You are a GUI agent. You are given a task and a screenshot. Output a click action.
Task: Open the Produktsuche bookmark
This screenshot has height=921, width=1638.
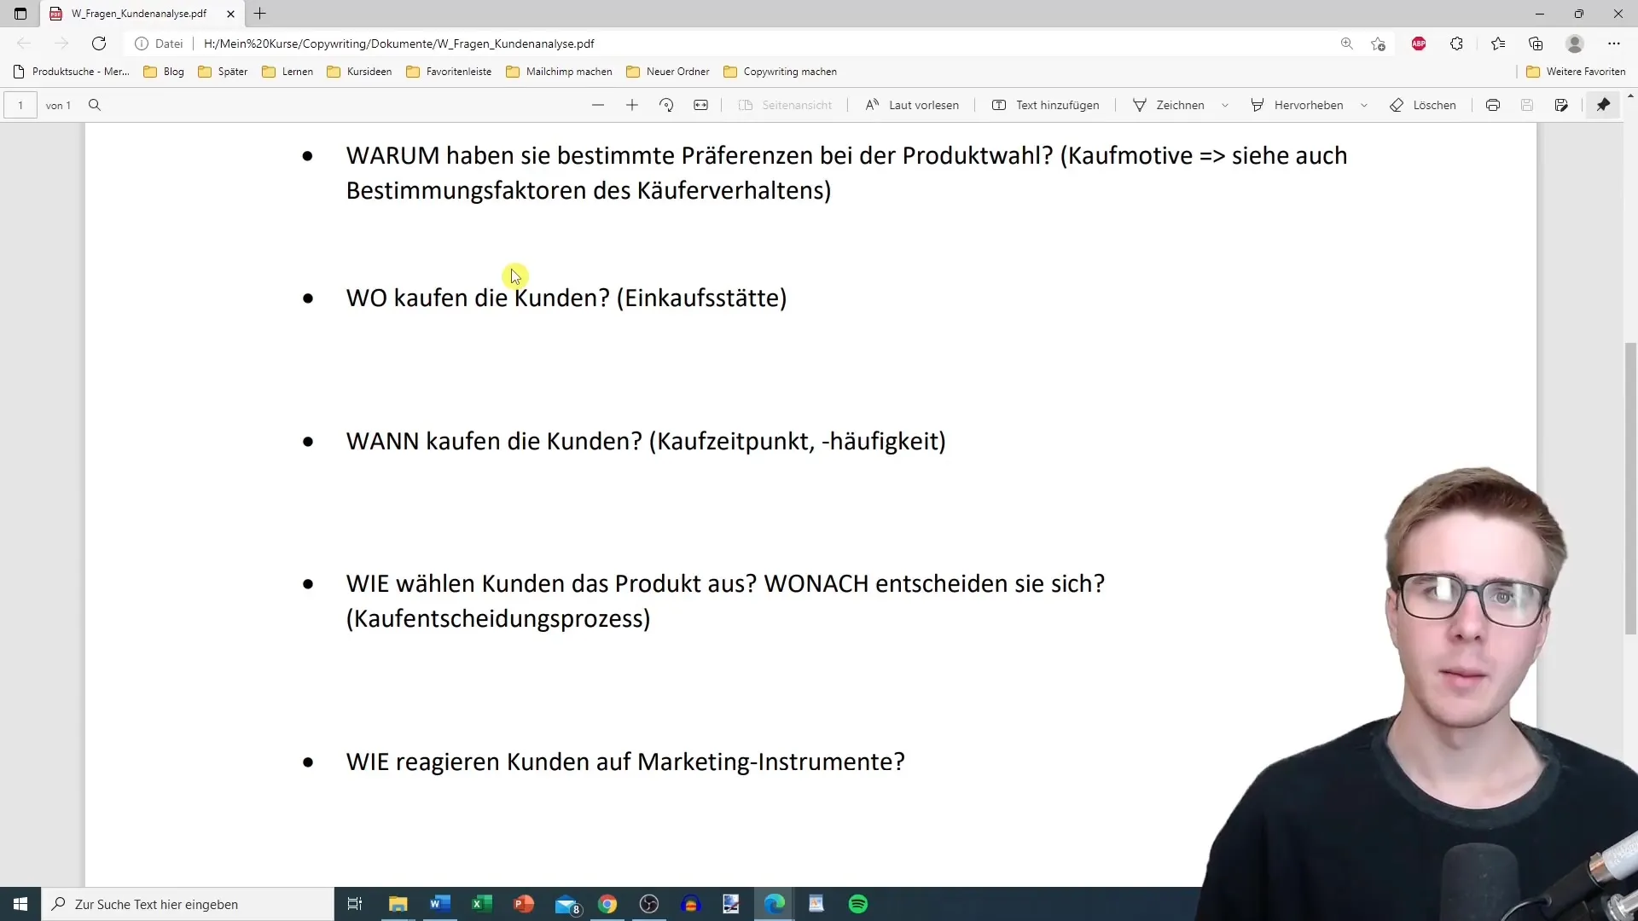point(72,72)
